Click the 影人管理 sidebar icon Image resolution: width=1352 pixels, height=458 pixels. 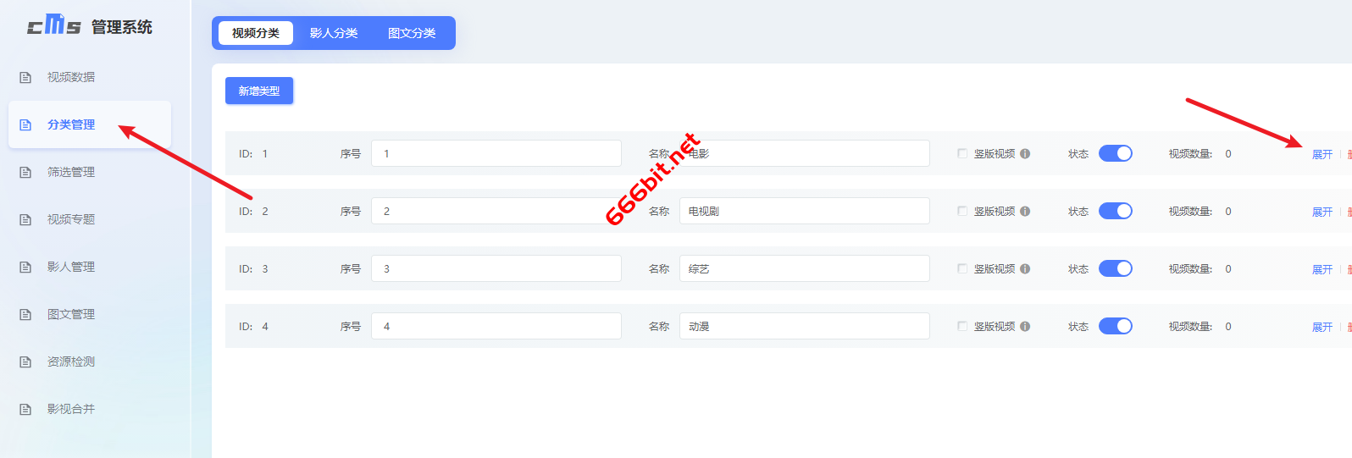(25, 267)
